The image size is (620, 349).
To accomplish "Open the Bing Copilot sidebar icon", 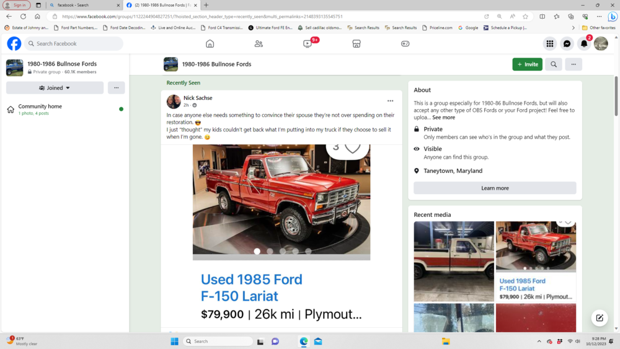I will [x=613, y=16].
